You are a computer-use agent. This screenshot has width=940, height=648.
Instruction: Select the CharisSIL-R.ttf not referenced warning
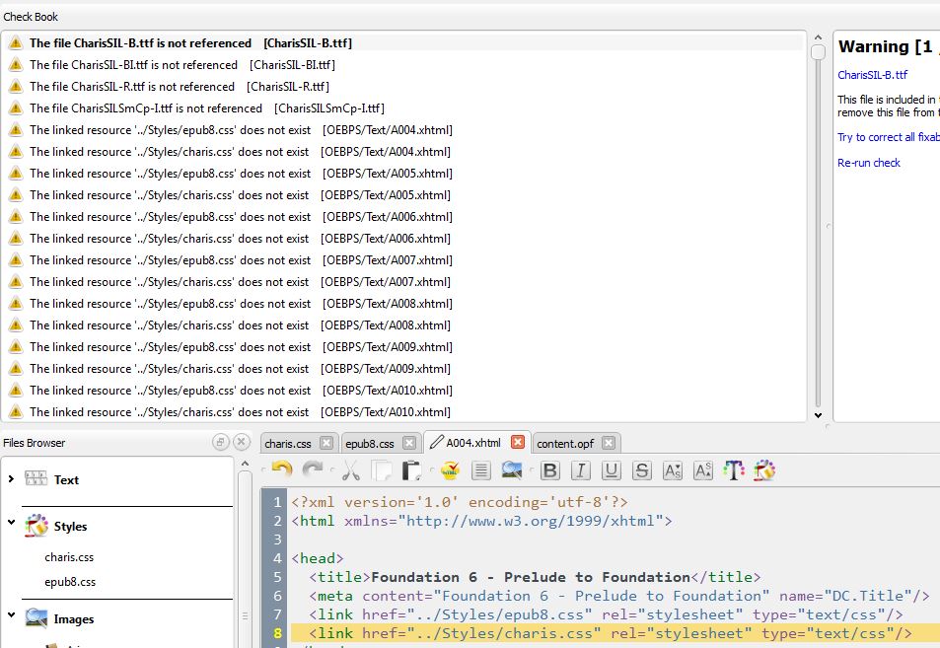[x=131, y=87]
